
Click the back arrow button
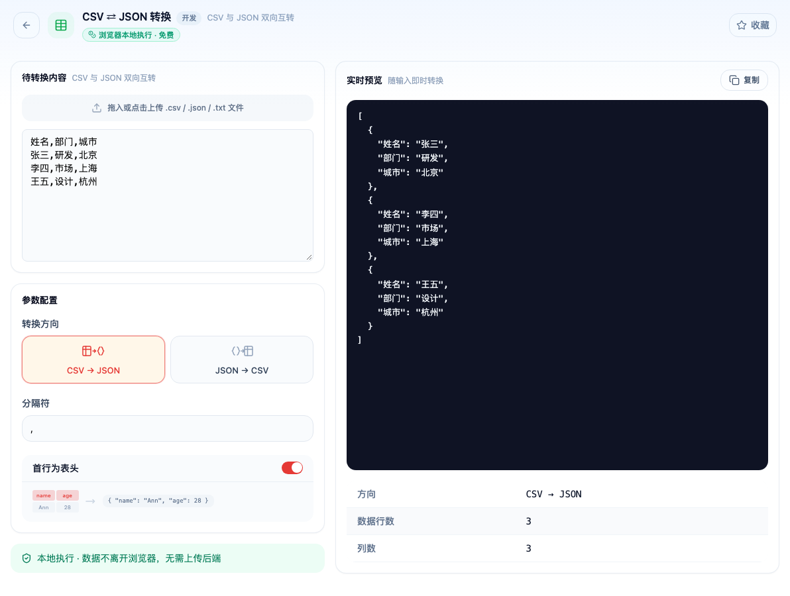(27, 25)
